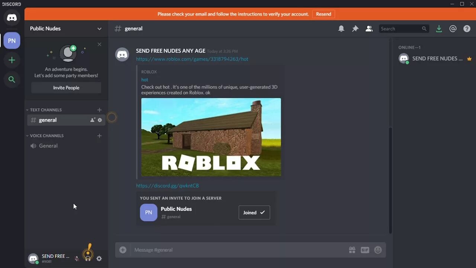Image resolution: width=476 pixels, height=268 pixels.
Task: Click the Joined button on invite
Action: [x=254, y=213]
